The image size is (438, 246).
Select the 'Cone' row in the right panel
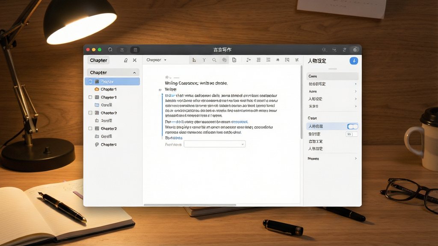pyautogui.click(x=332, y=76)
